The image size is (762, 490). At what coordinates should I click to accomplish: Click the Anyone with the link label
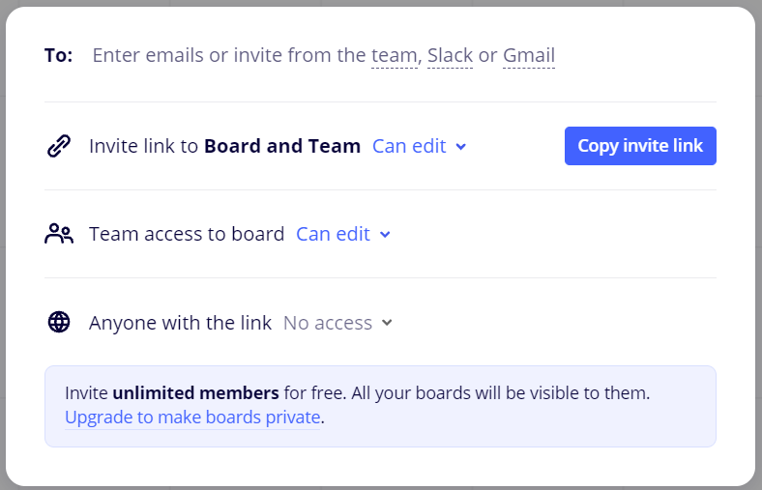coord(180,323)
